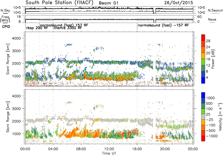Click the 'N.Search' legend label
The width and height of the screenshot is (223, 155).
coord(215,10)
